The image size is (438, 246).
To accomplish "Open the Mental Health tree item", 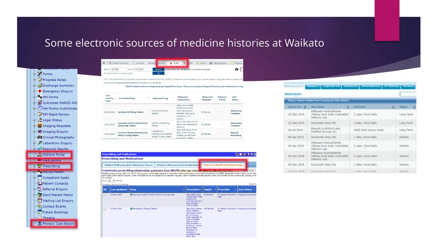I will pyautogui.click(x=53, y=172).
